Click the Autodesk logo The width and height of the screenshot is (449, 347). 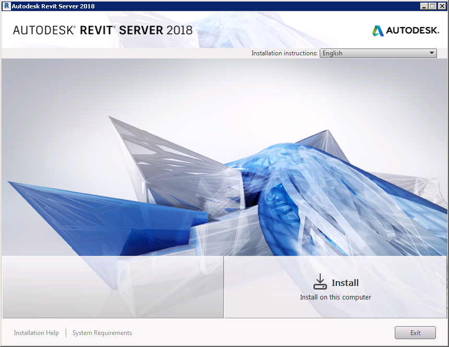406,31
